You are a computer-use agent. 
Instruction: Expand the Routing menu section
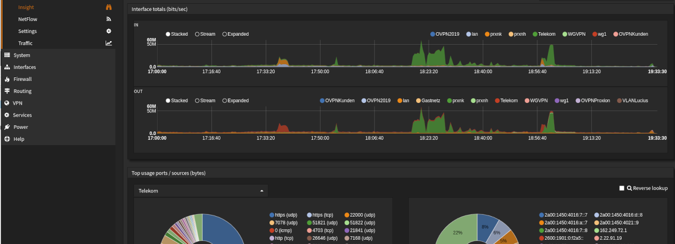pyautogui.click(x=58, y=91)
